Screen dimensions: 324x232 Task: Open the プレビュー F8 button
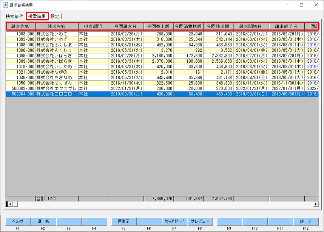(x=200, y=221)
